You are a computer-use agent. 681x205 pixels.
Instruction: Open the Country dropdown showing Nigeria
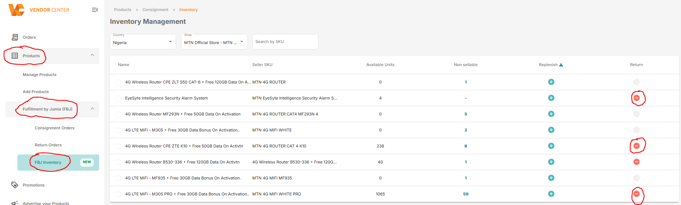tap(143, 42)
